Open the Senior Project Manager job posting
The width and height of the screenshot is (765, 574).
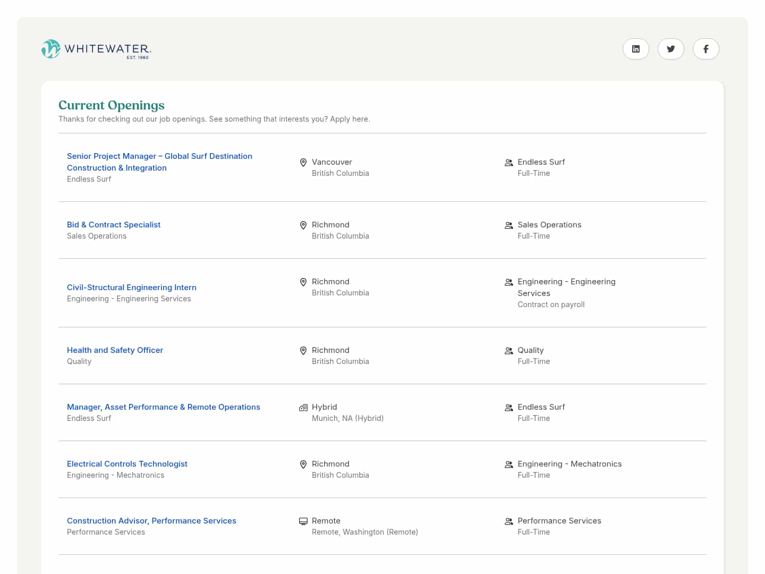coord(159,162)
